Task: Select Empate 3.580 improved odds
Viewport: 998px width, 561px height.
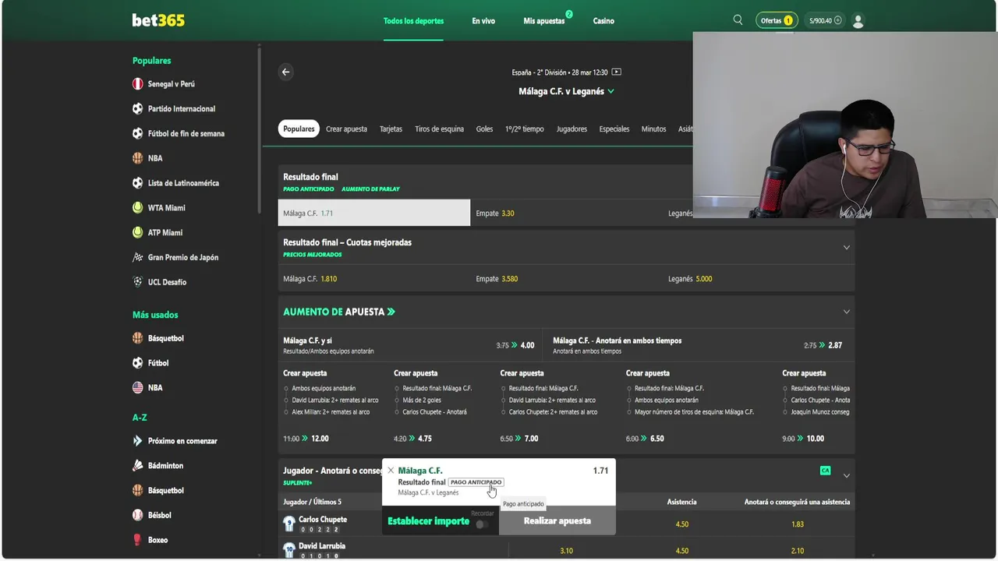Action: coord(567,278)
